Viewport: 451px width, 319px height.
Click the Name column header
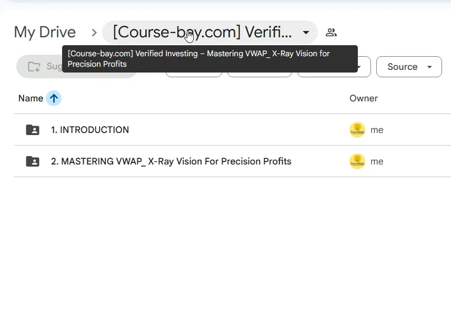pos(31,98)
